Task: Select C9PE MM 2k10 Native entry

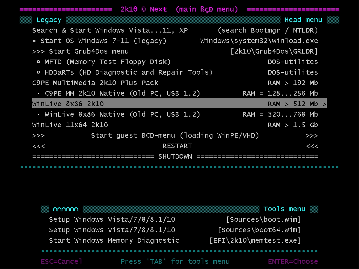Action: [122, 94]
